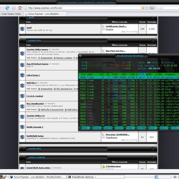Open the GAMES: FPS category title

coord(34,40)
